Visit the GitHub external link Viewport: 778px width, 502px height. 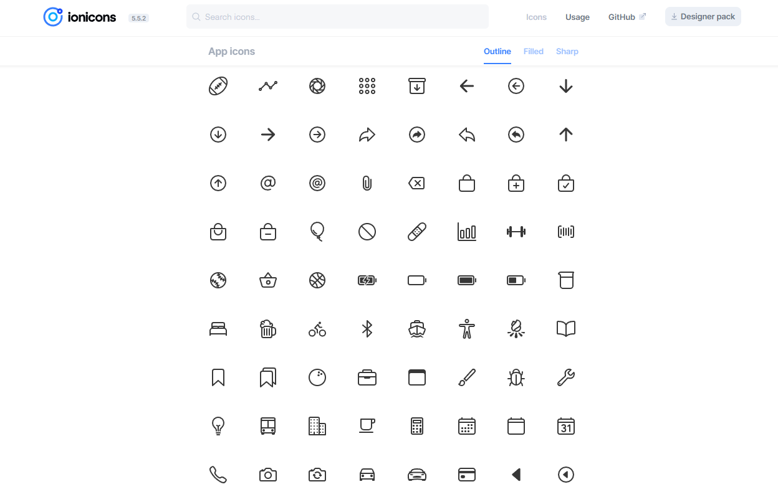[627, 17]
